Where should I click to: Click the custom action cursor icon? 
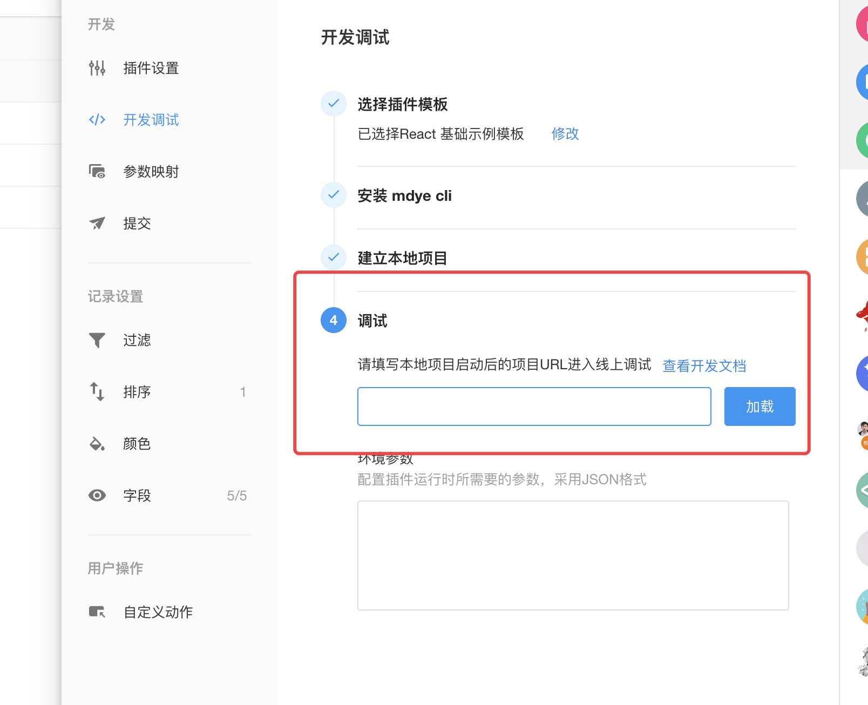[x=97, y=612]
